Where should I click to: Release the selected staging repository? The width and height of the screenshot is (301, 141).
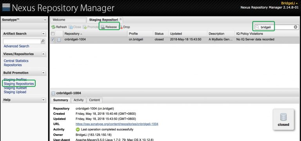109,27
